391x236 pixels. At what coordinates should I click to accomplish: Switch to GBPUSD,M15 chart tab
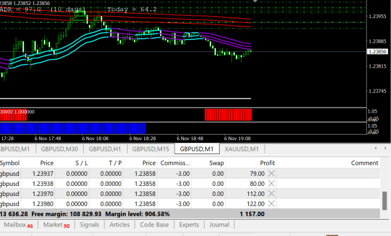[x=151, y=149]
